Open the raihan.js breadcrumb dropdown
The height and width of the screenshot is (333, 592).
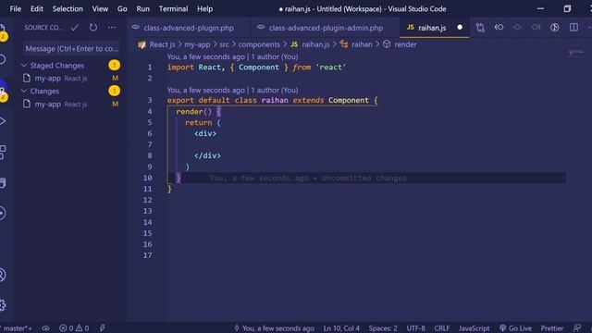pyautogui.click(x=315, y=44)
